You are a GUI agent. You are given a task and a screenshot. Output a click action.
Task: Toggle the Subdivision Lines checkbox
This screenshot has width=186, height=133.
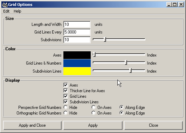tap(66, 102)
